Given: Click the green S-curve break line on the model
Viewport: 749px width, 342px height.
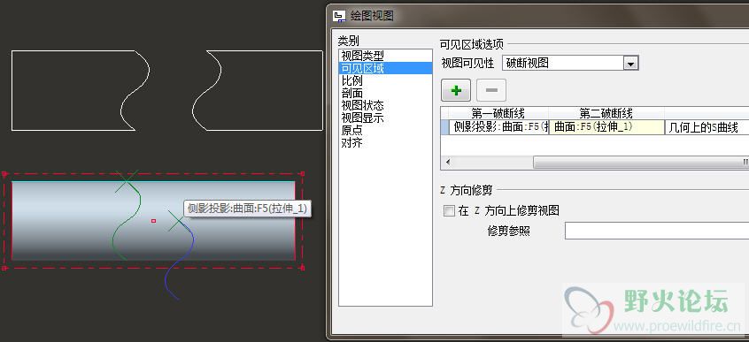Looking at the screenshot, I should click(127, 221).
